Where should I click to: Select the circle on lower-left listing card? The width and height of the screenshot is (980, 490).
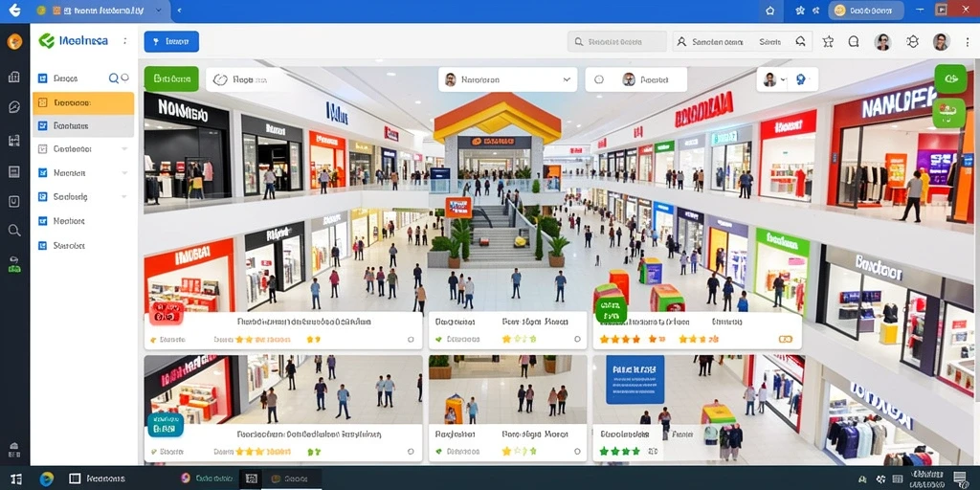click(411, 451)
